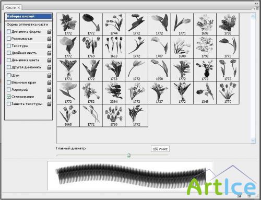Select the tulips-in-black-vase brush thumbnail
The height and width of the screenshot is (200, 261).
pyautogui.click(x=205, y=70)
